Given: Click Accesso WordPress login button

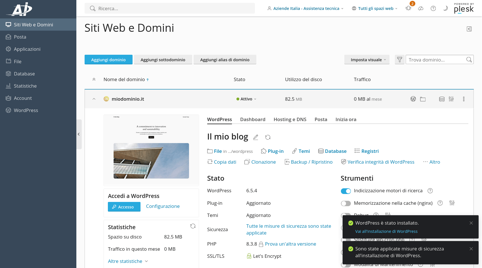Looking at the screenshot, I should [124, 207].
